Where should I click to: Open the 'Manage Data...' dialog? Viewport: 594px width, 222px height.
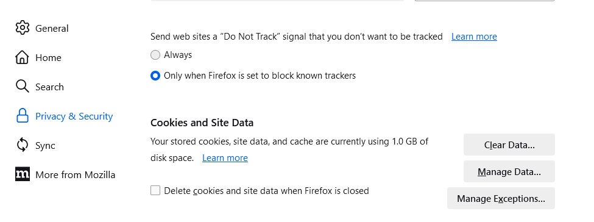click(509, 171)
